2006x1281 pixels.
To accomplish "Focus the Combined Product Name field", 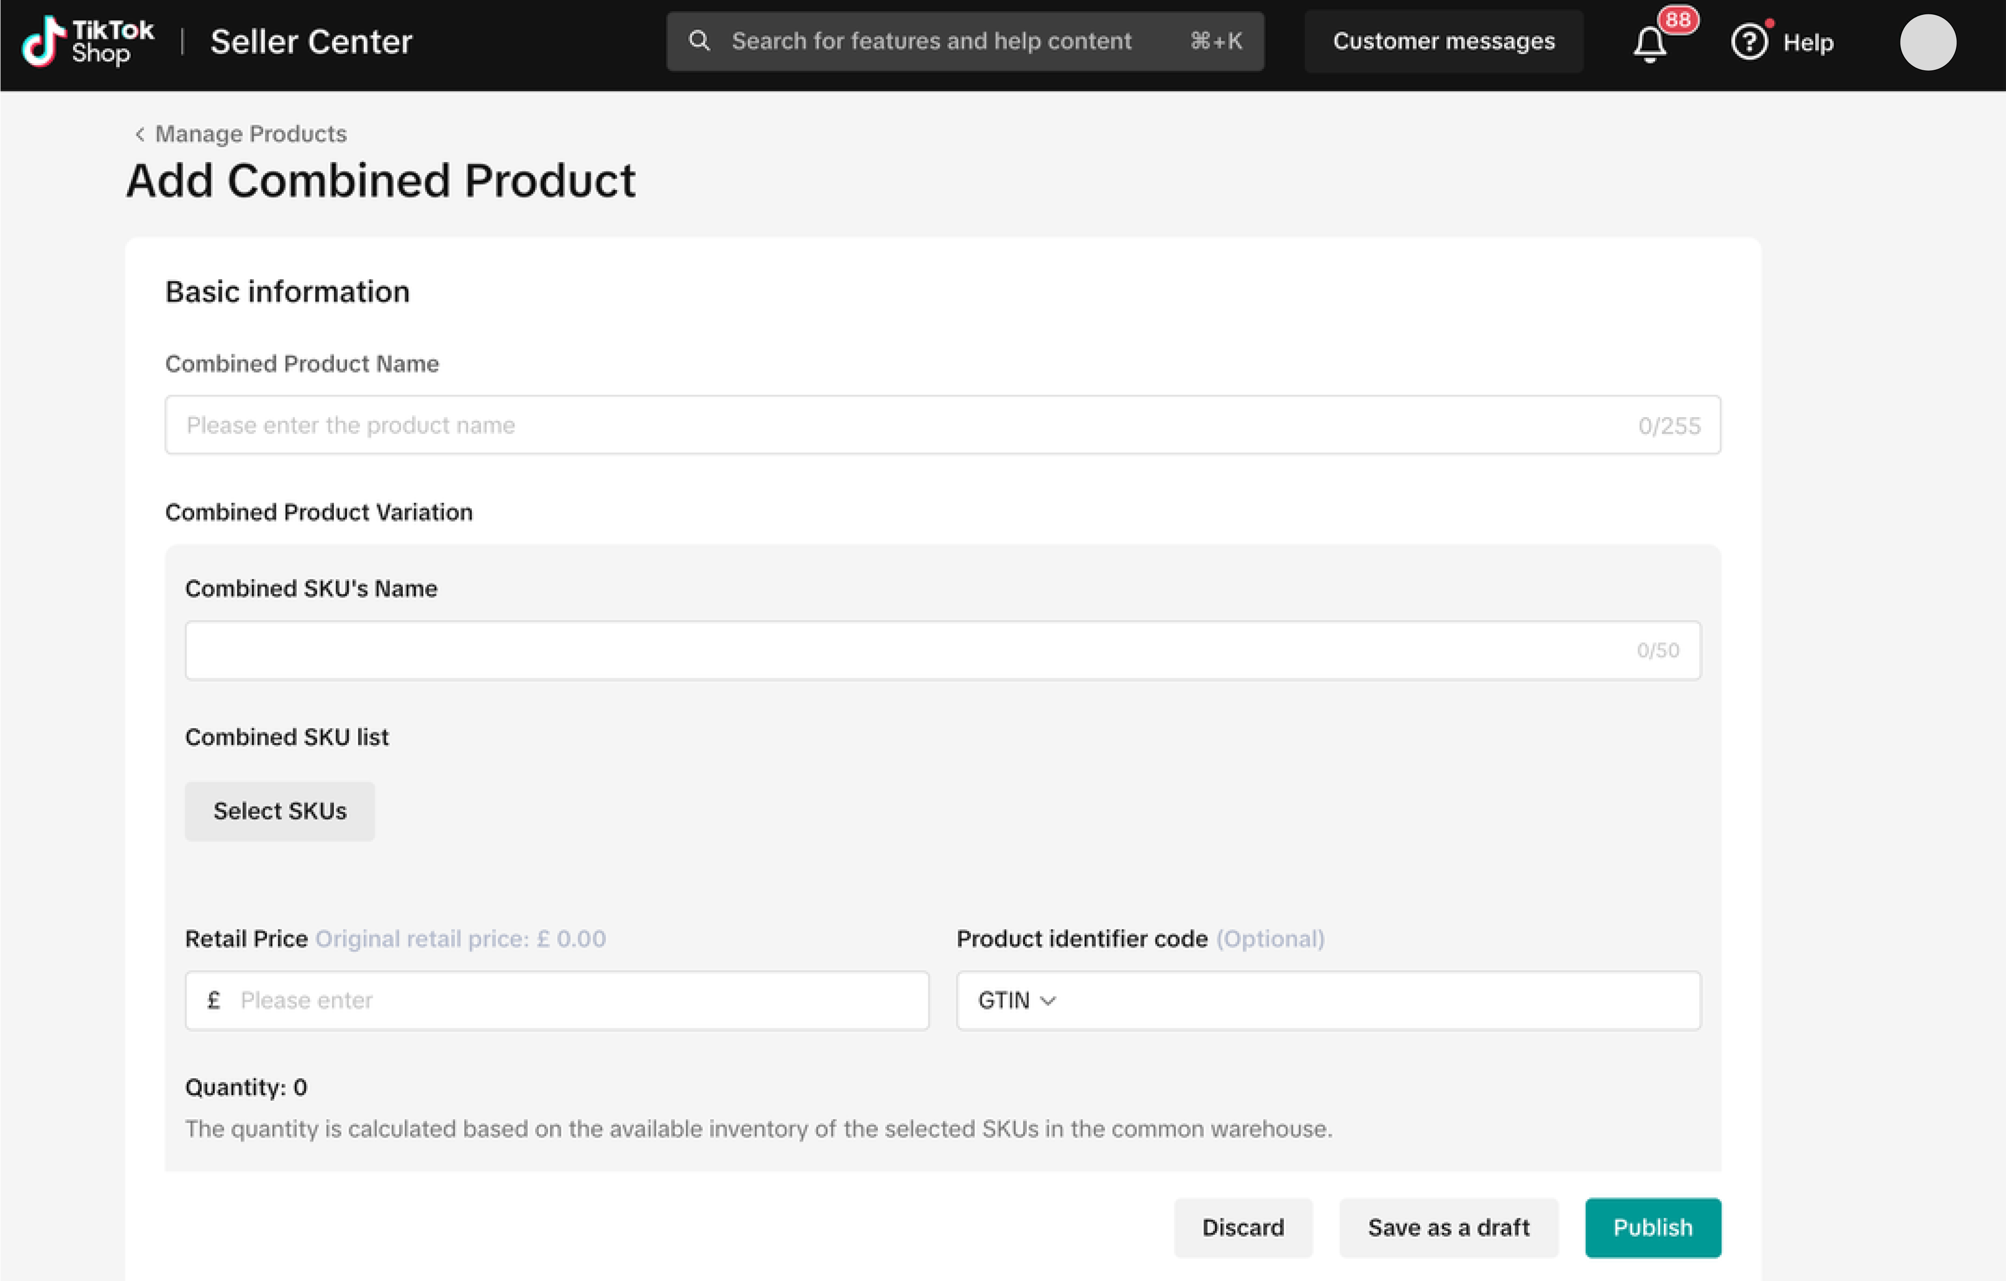I will click(943, 425).
